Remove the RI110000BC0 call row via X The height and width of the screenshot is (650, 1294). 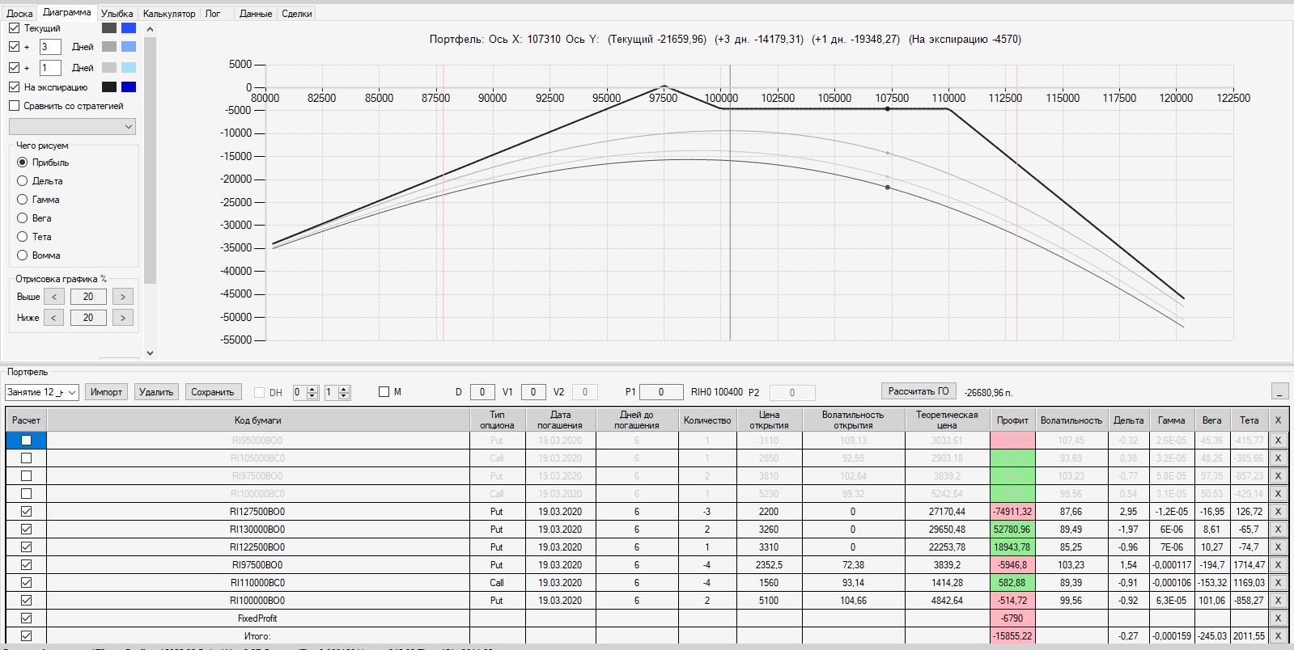[x=1278, y=583]
